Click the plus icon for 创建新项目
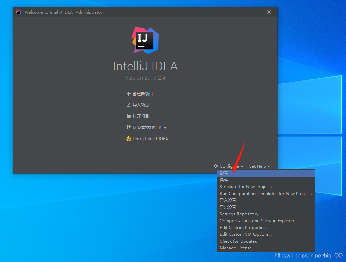346x262 pixels. coord(128,94)
